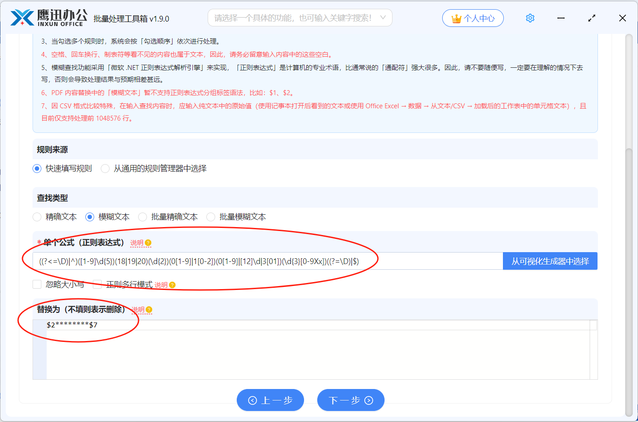638x422 pixels.
Task: Open settings via the gear icon
Action: tap(530, 18)
